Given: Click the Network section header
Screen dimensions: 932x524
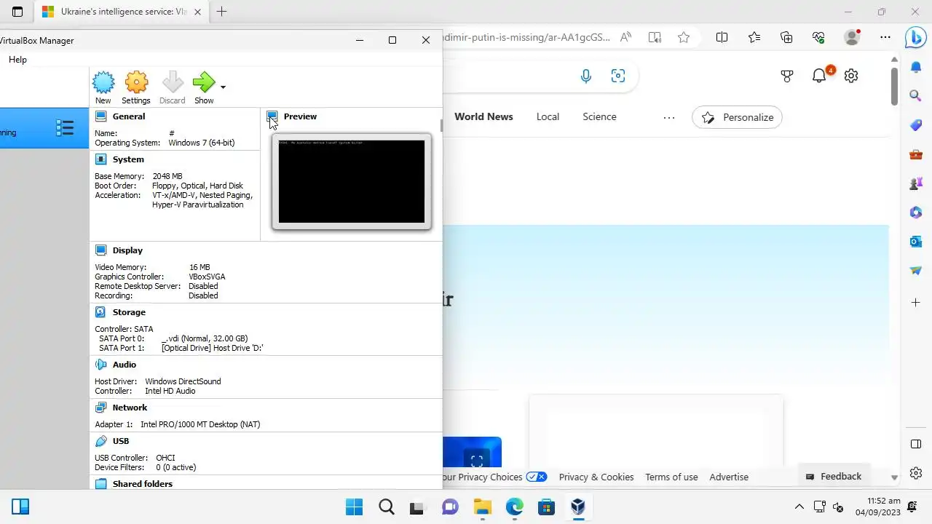Looking at the screenshot, I should [130, 408].
